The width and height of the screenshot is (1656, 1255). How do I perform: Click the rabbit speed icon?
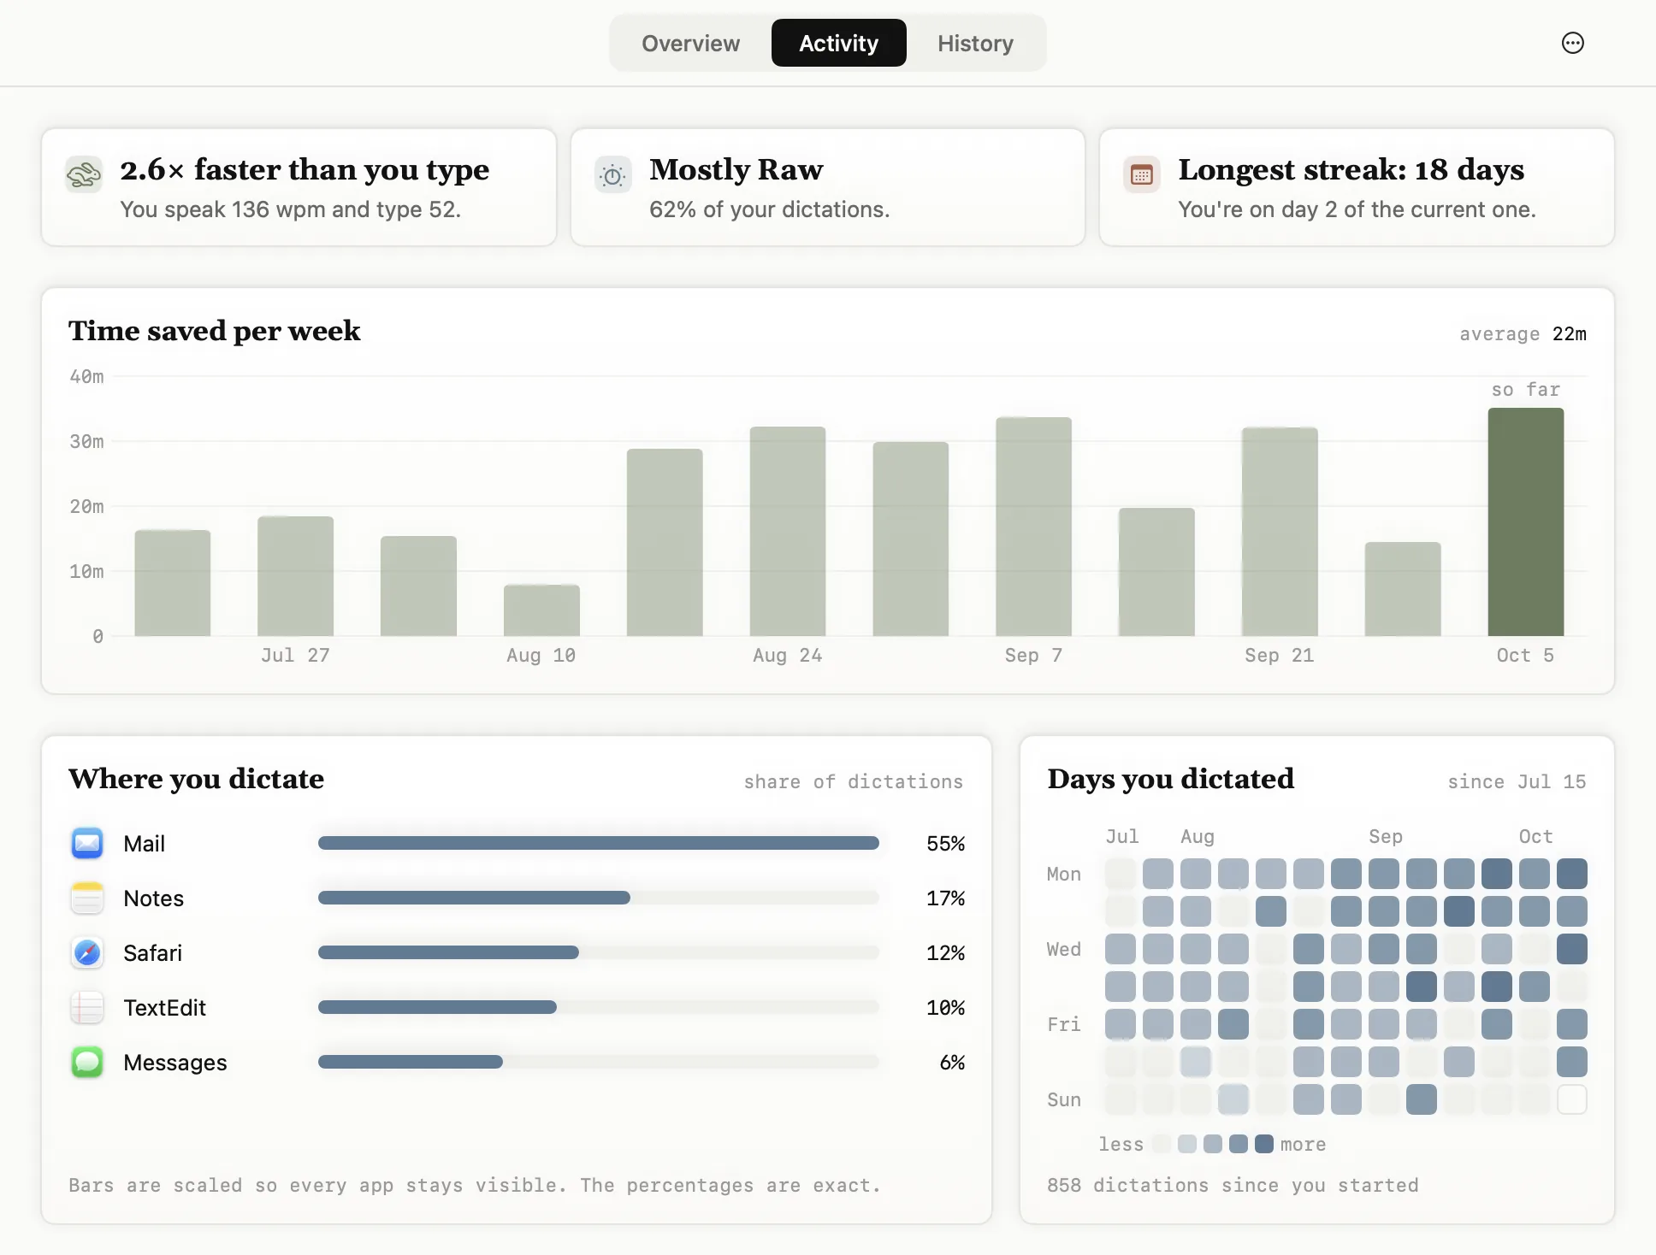[84, 174]
